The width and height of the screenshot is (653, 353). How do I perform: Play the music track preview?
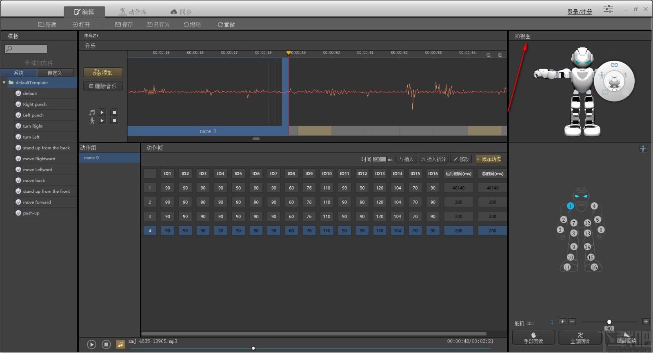(x=102, y=113)
